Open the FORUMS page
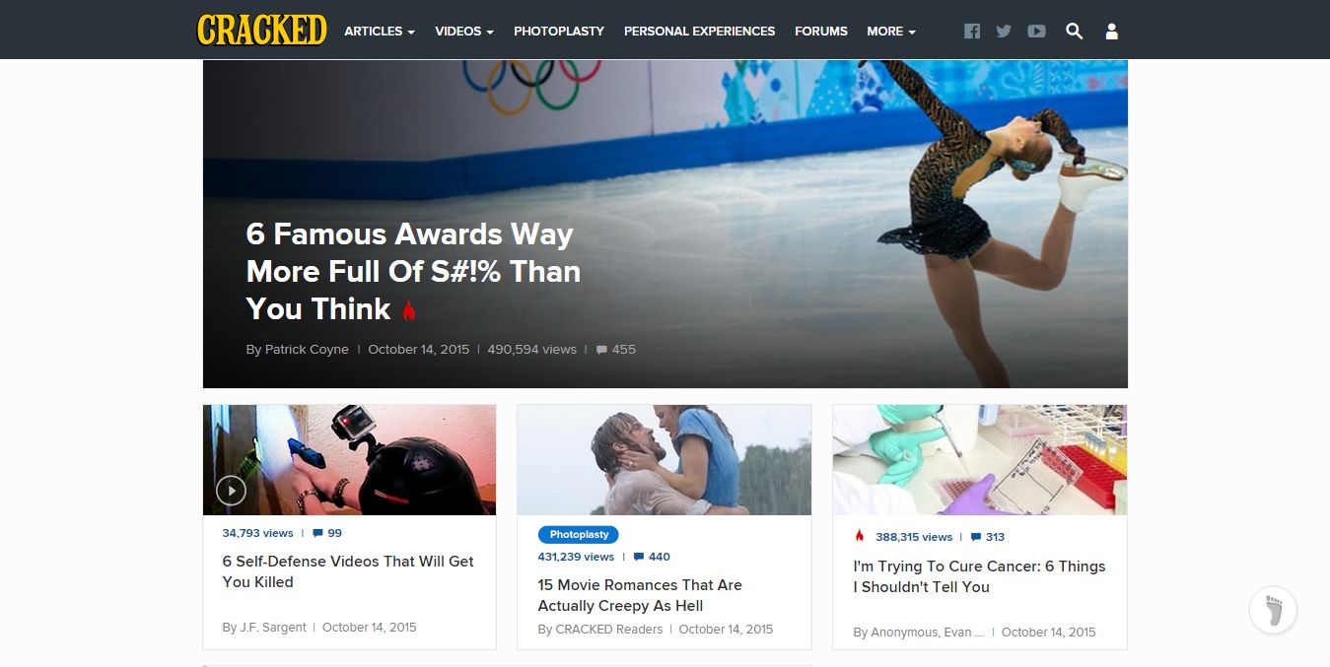Screen dimensions: 1330x667 (x=821, y=31)
